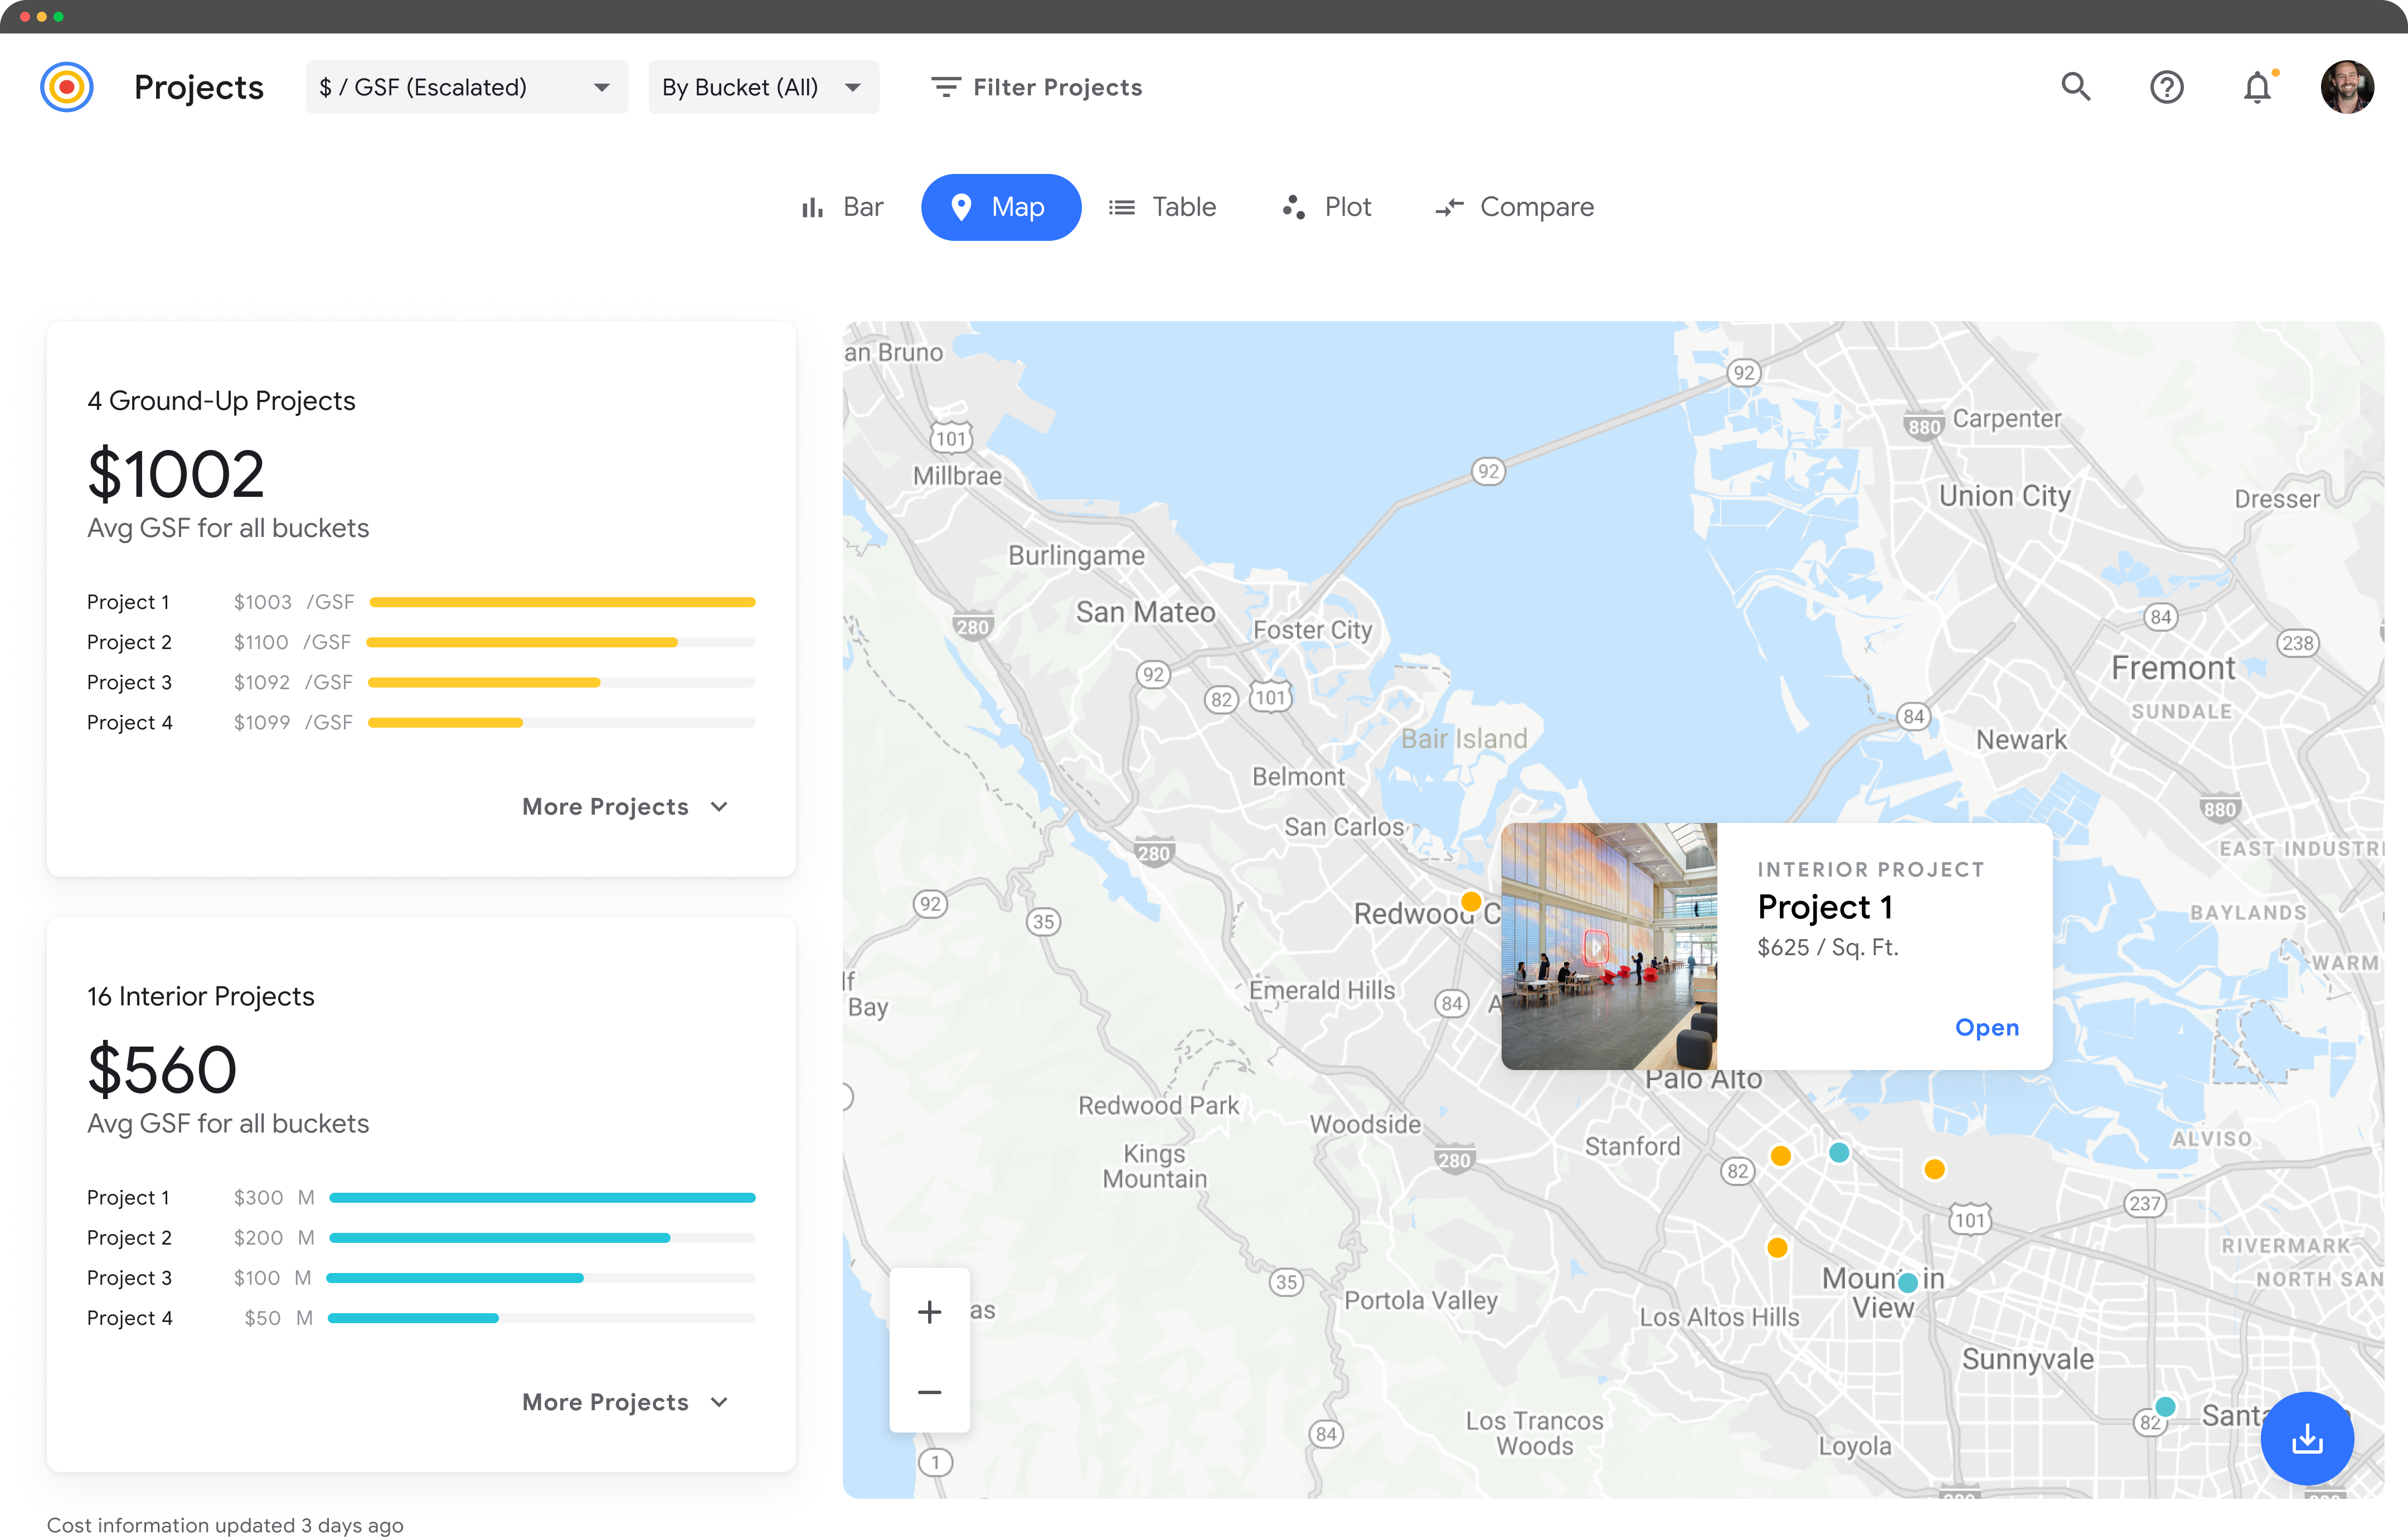Click '16 Interior Projects' heading
Viewport: 2408px width, 1539px height.
tap(200, 996)
